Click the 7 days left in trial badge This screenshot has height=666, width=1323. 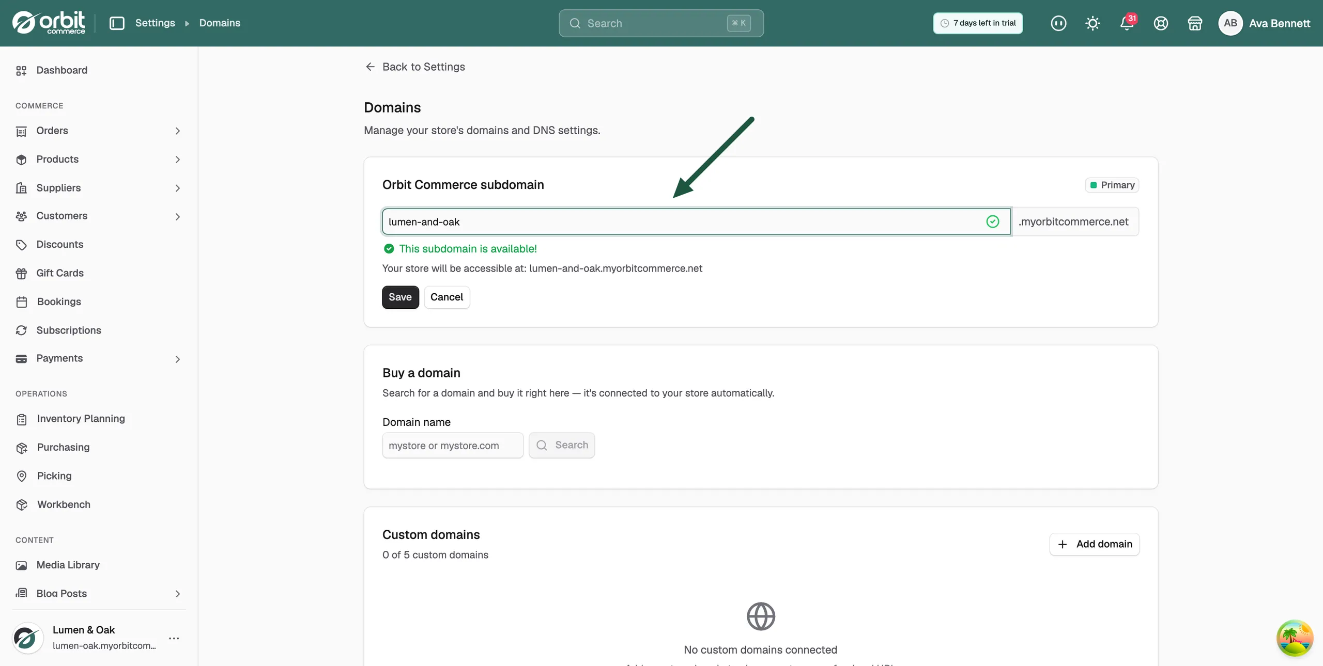tap(978, 23)
